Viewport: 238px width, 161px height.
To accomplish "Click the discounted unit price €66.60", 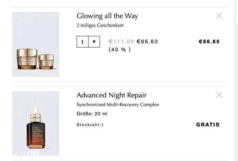I will click(x=147, y=42).
